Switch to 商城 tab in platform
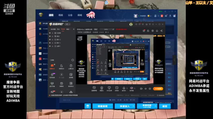The width and height of the screenshot is (213, 119). pyautogui.click(x=80, y=15)
